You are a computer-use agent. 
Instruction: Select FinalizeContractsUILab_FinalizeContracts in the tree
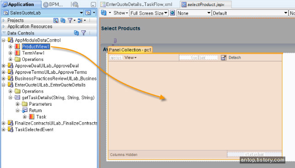point(56,123)
